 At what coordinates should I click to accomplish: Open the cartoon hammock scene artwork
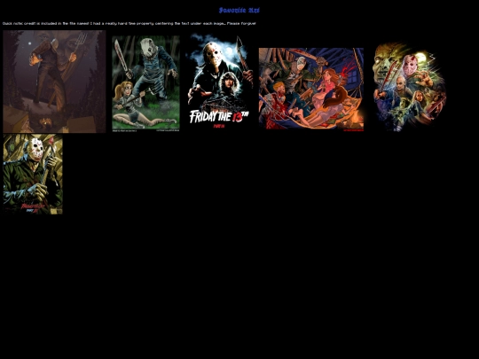pos(311,90)
